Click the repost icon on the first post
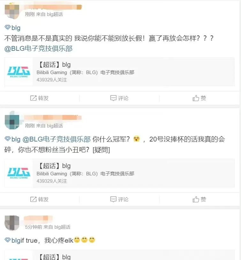Screen dimensions: 241x260 click(33, 98)
